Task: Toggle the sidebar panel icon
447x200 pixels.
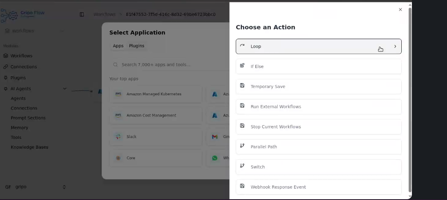Action: pos(82,14)
